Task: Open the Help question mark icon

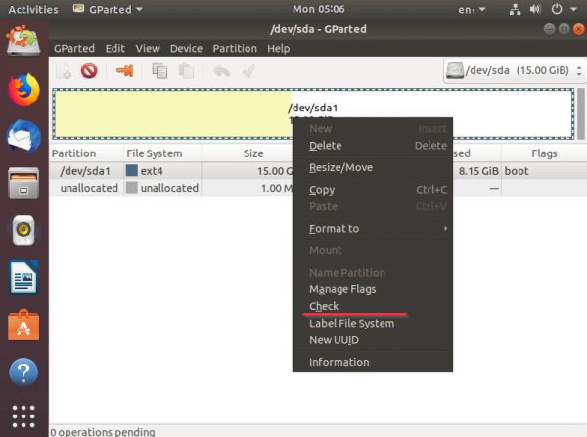Action: (x=23, y=371)
